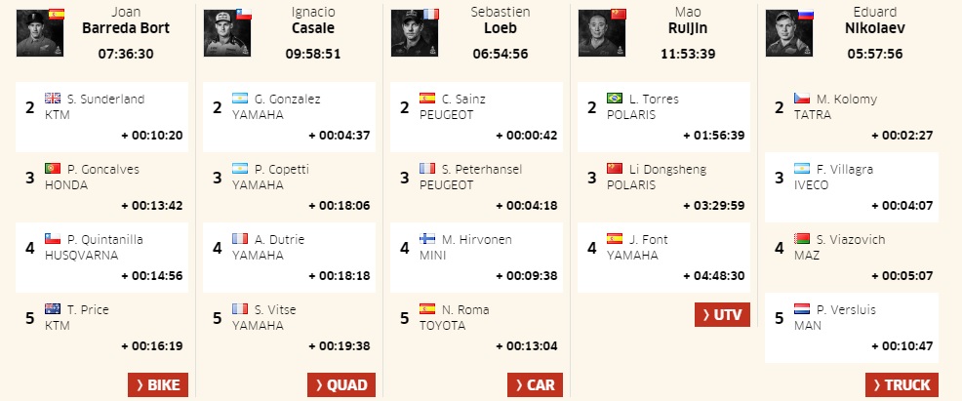This screenshot has width=962, height=401.
Task: Click the Portuguese flag beside P. Goncalves
Action: coord(54,169)
